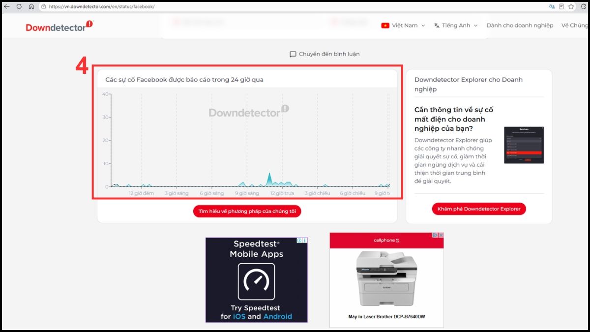Image resolution: width=590 pixels, height=332 pixels.
Task: Click the 40 value on chart axis
Action: [x=105, y=94]
